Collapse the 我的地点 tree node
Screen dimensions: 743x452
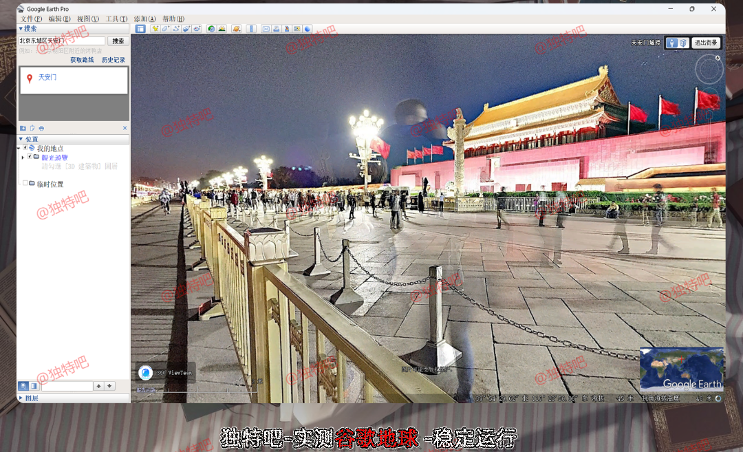pyautogui.click(x=19, y=149)
